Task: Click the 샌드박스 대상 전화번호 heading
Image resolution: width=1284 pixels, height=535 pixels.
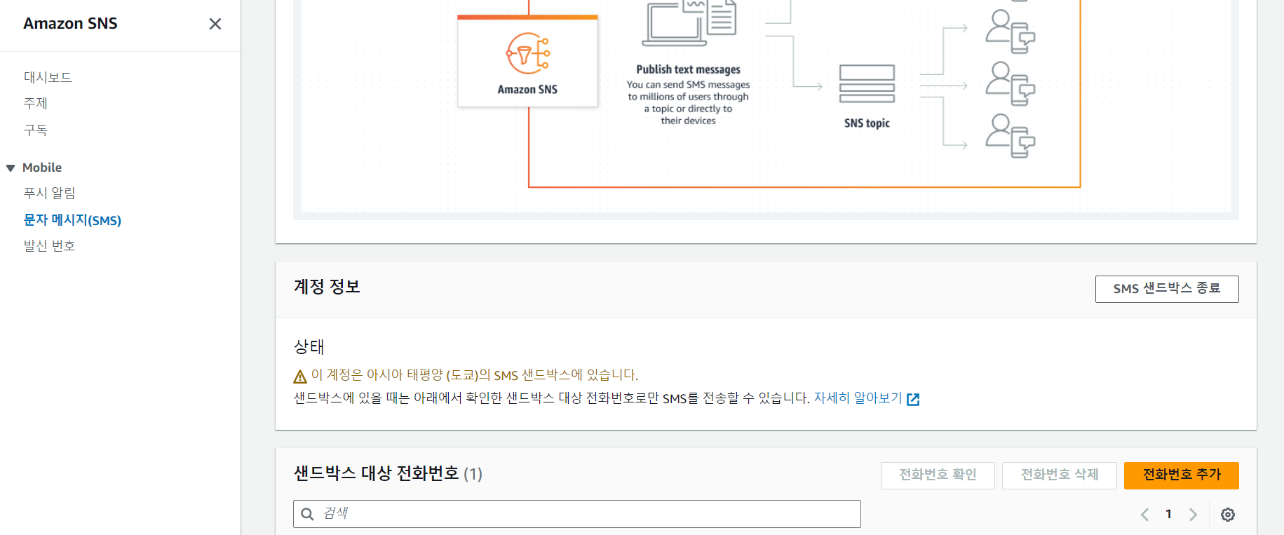Action: tap(376, 473)
